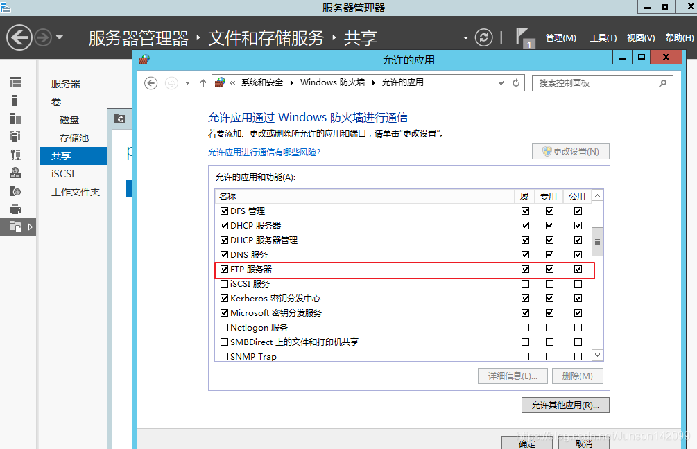This screenshot has height=449, width=697.
Task: Click the File and Storage Services icon
Action: [x=15, y=227]
